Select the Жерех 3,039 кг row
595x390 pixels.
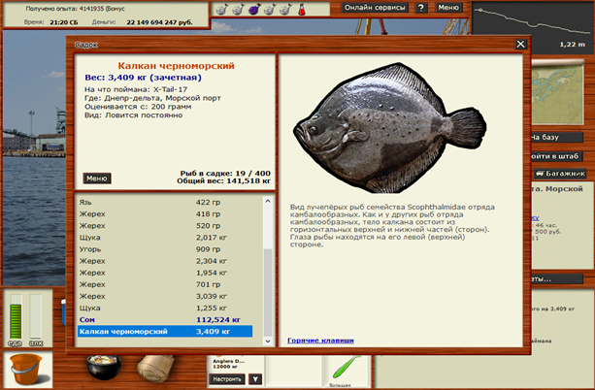point(165,296)
